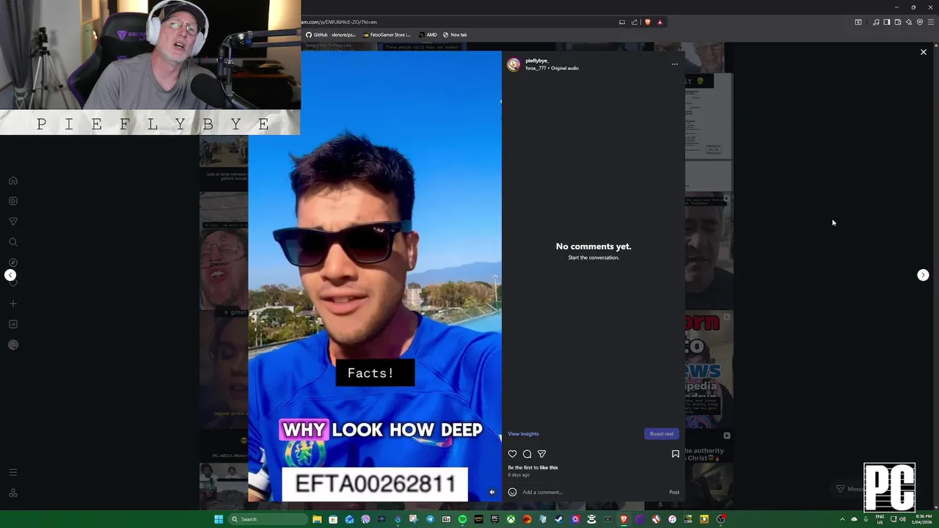The image size is (939, 528).
Task: Click the pieflybye_ profile picture in post header
Action: point(514,65)
